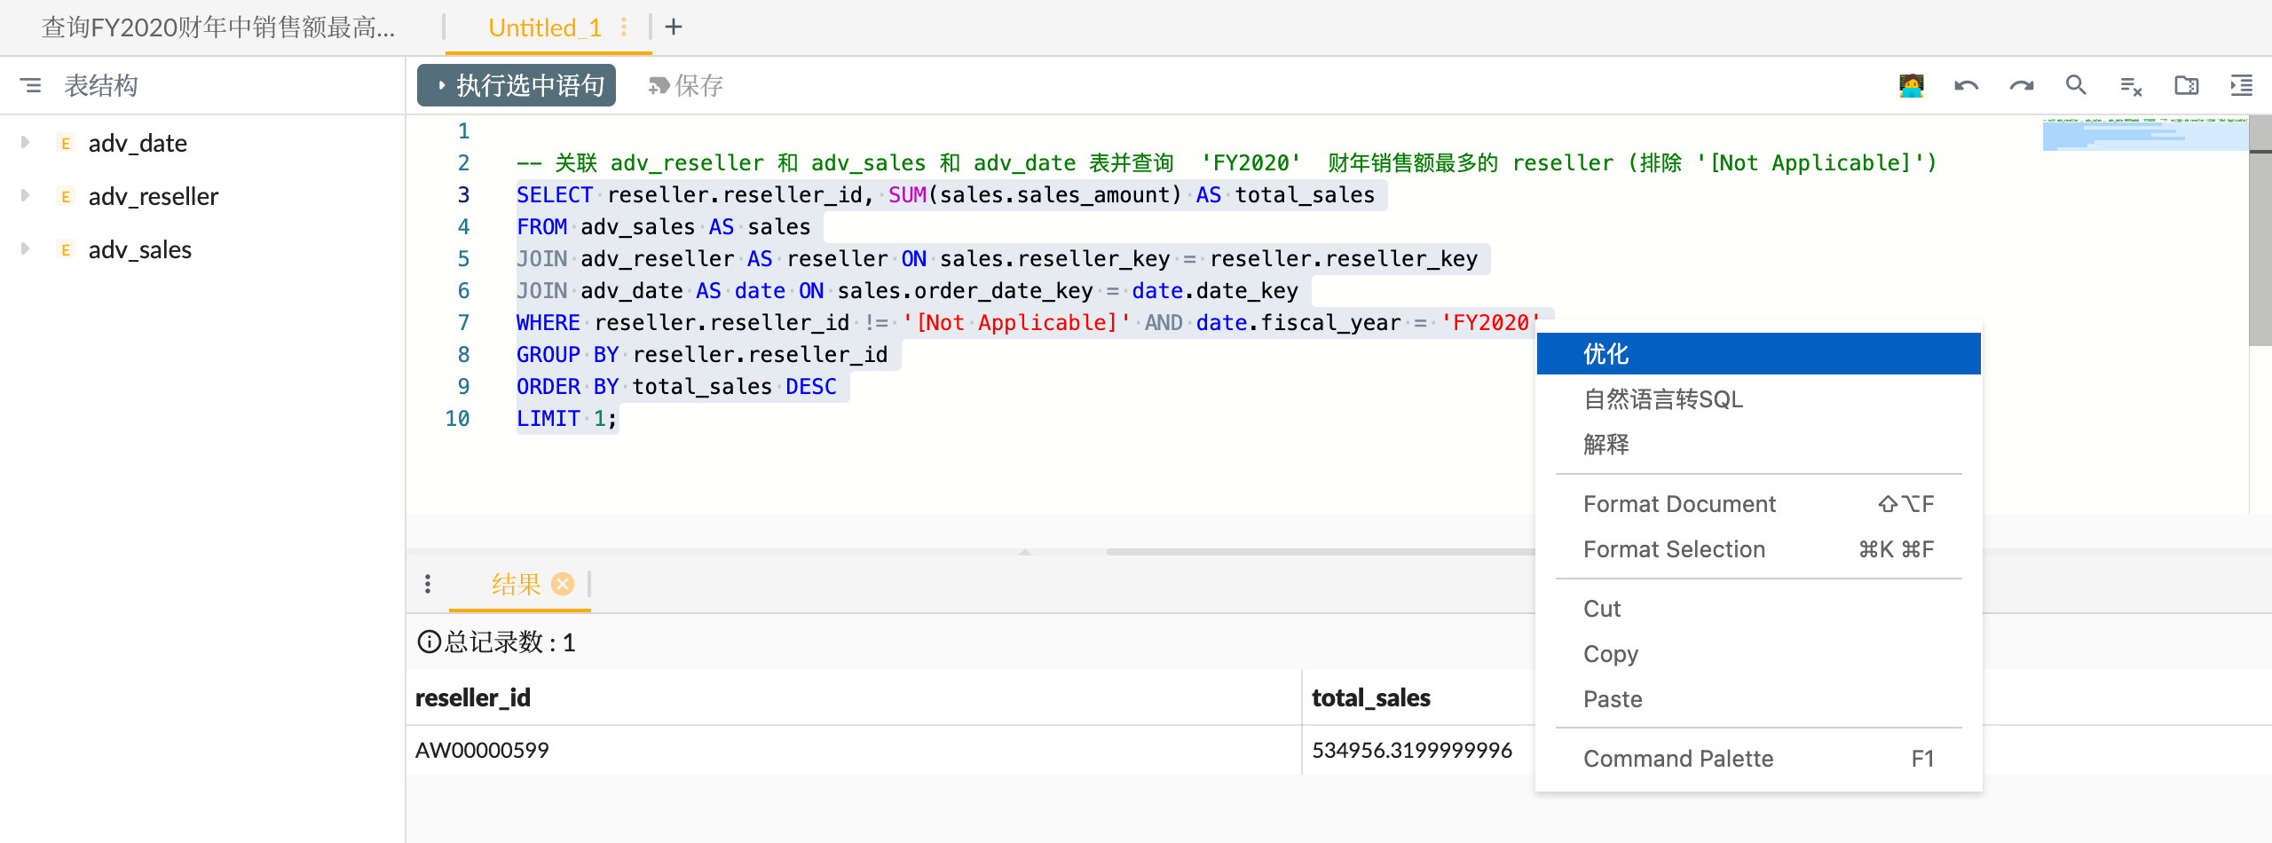
Task: Expand the adv_date table
Action: pyautogui.click(x=24, y=142)
